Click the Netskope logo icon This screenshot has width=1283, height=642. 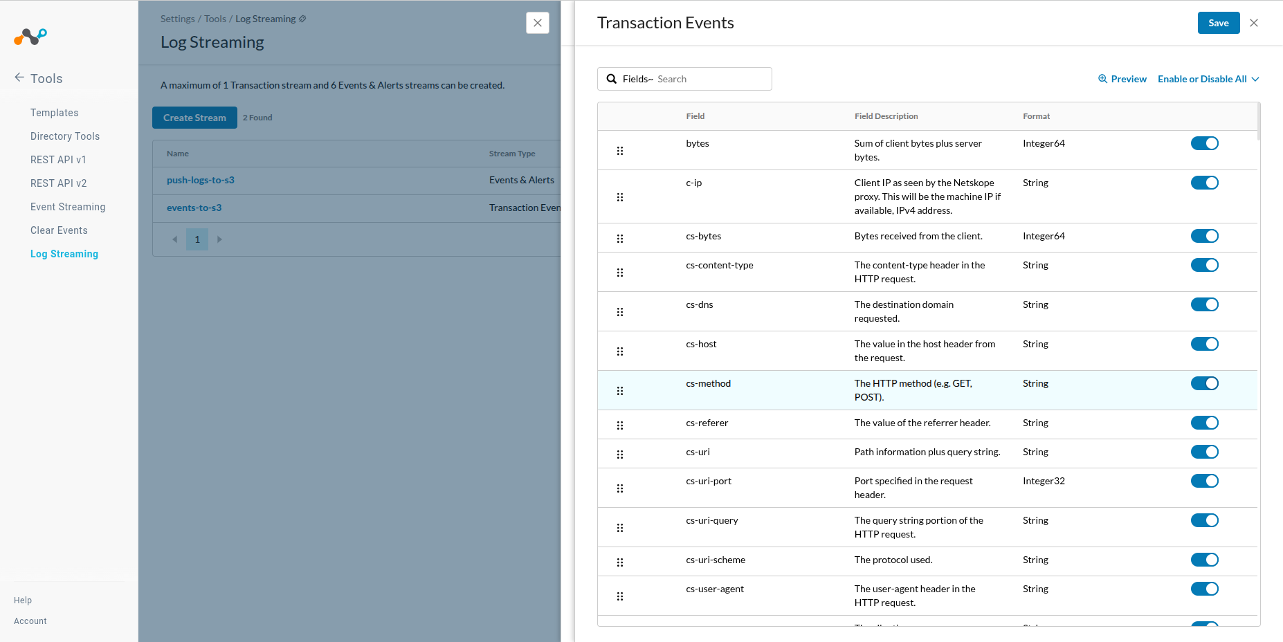point(30,36)
